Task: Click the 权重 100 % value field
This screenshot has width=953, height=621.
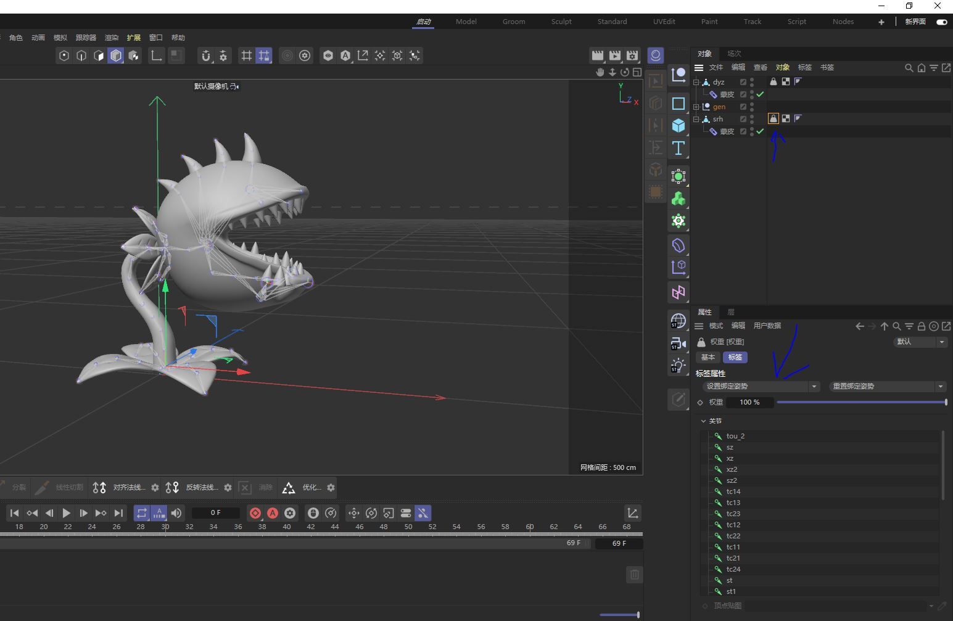Action: pyautogui.click(x=749, y=402)
